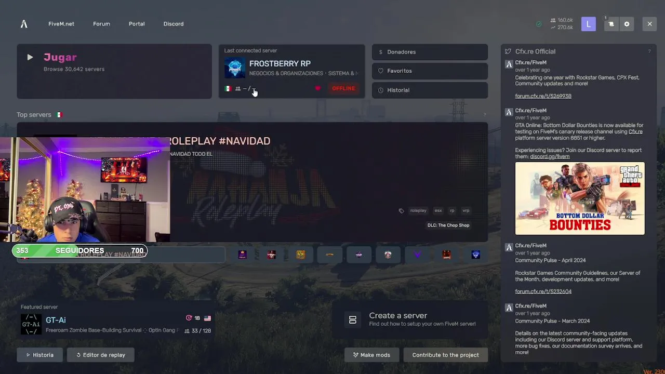Close the FiveM launcher window
This screenshot has height=374, width=665.
(649, 24)
